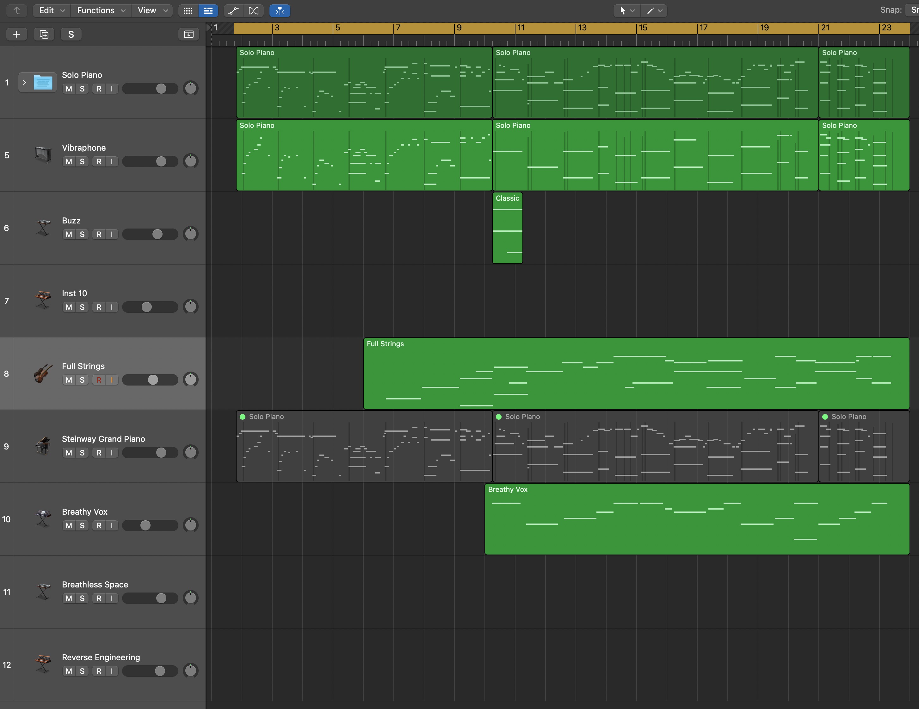Solo the Breathy Vox track
The height and width of the screenshot is (709, 919).
[x=82, y=526]
